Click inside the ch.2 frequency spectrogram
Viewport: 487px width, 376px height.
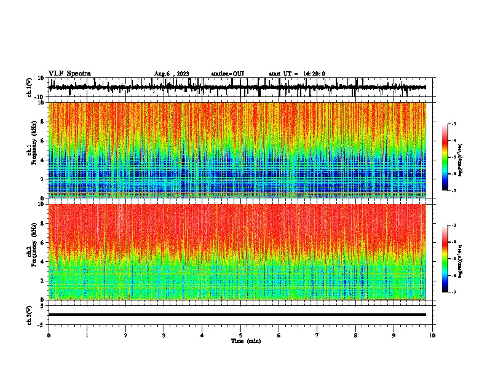(x=237, y=252)
